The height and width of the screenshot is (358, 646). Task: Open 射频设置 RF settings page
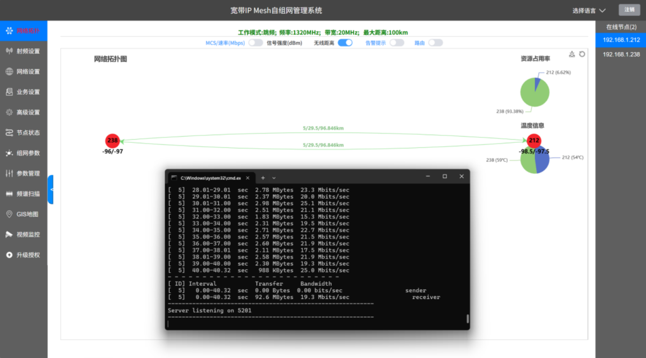point(23,51)
